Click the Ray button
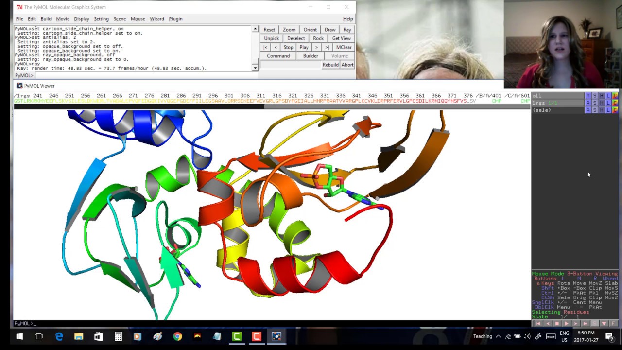Image resolution: width=622 pixels, height=350 pixels. tap(347, 30)
